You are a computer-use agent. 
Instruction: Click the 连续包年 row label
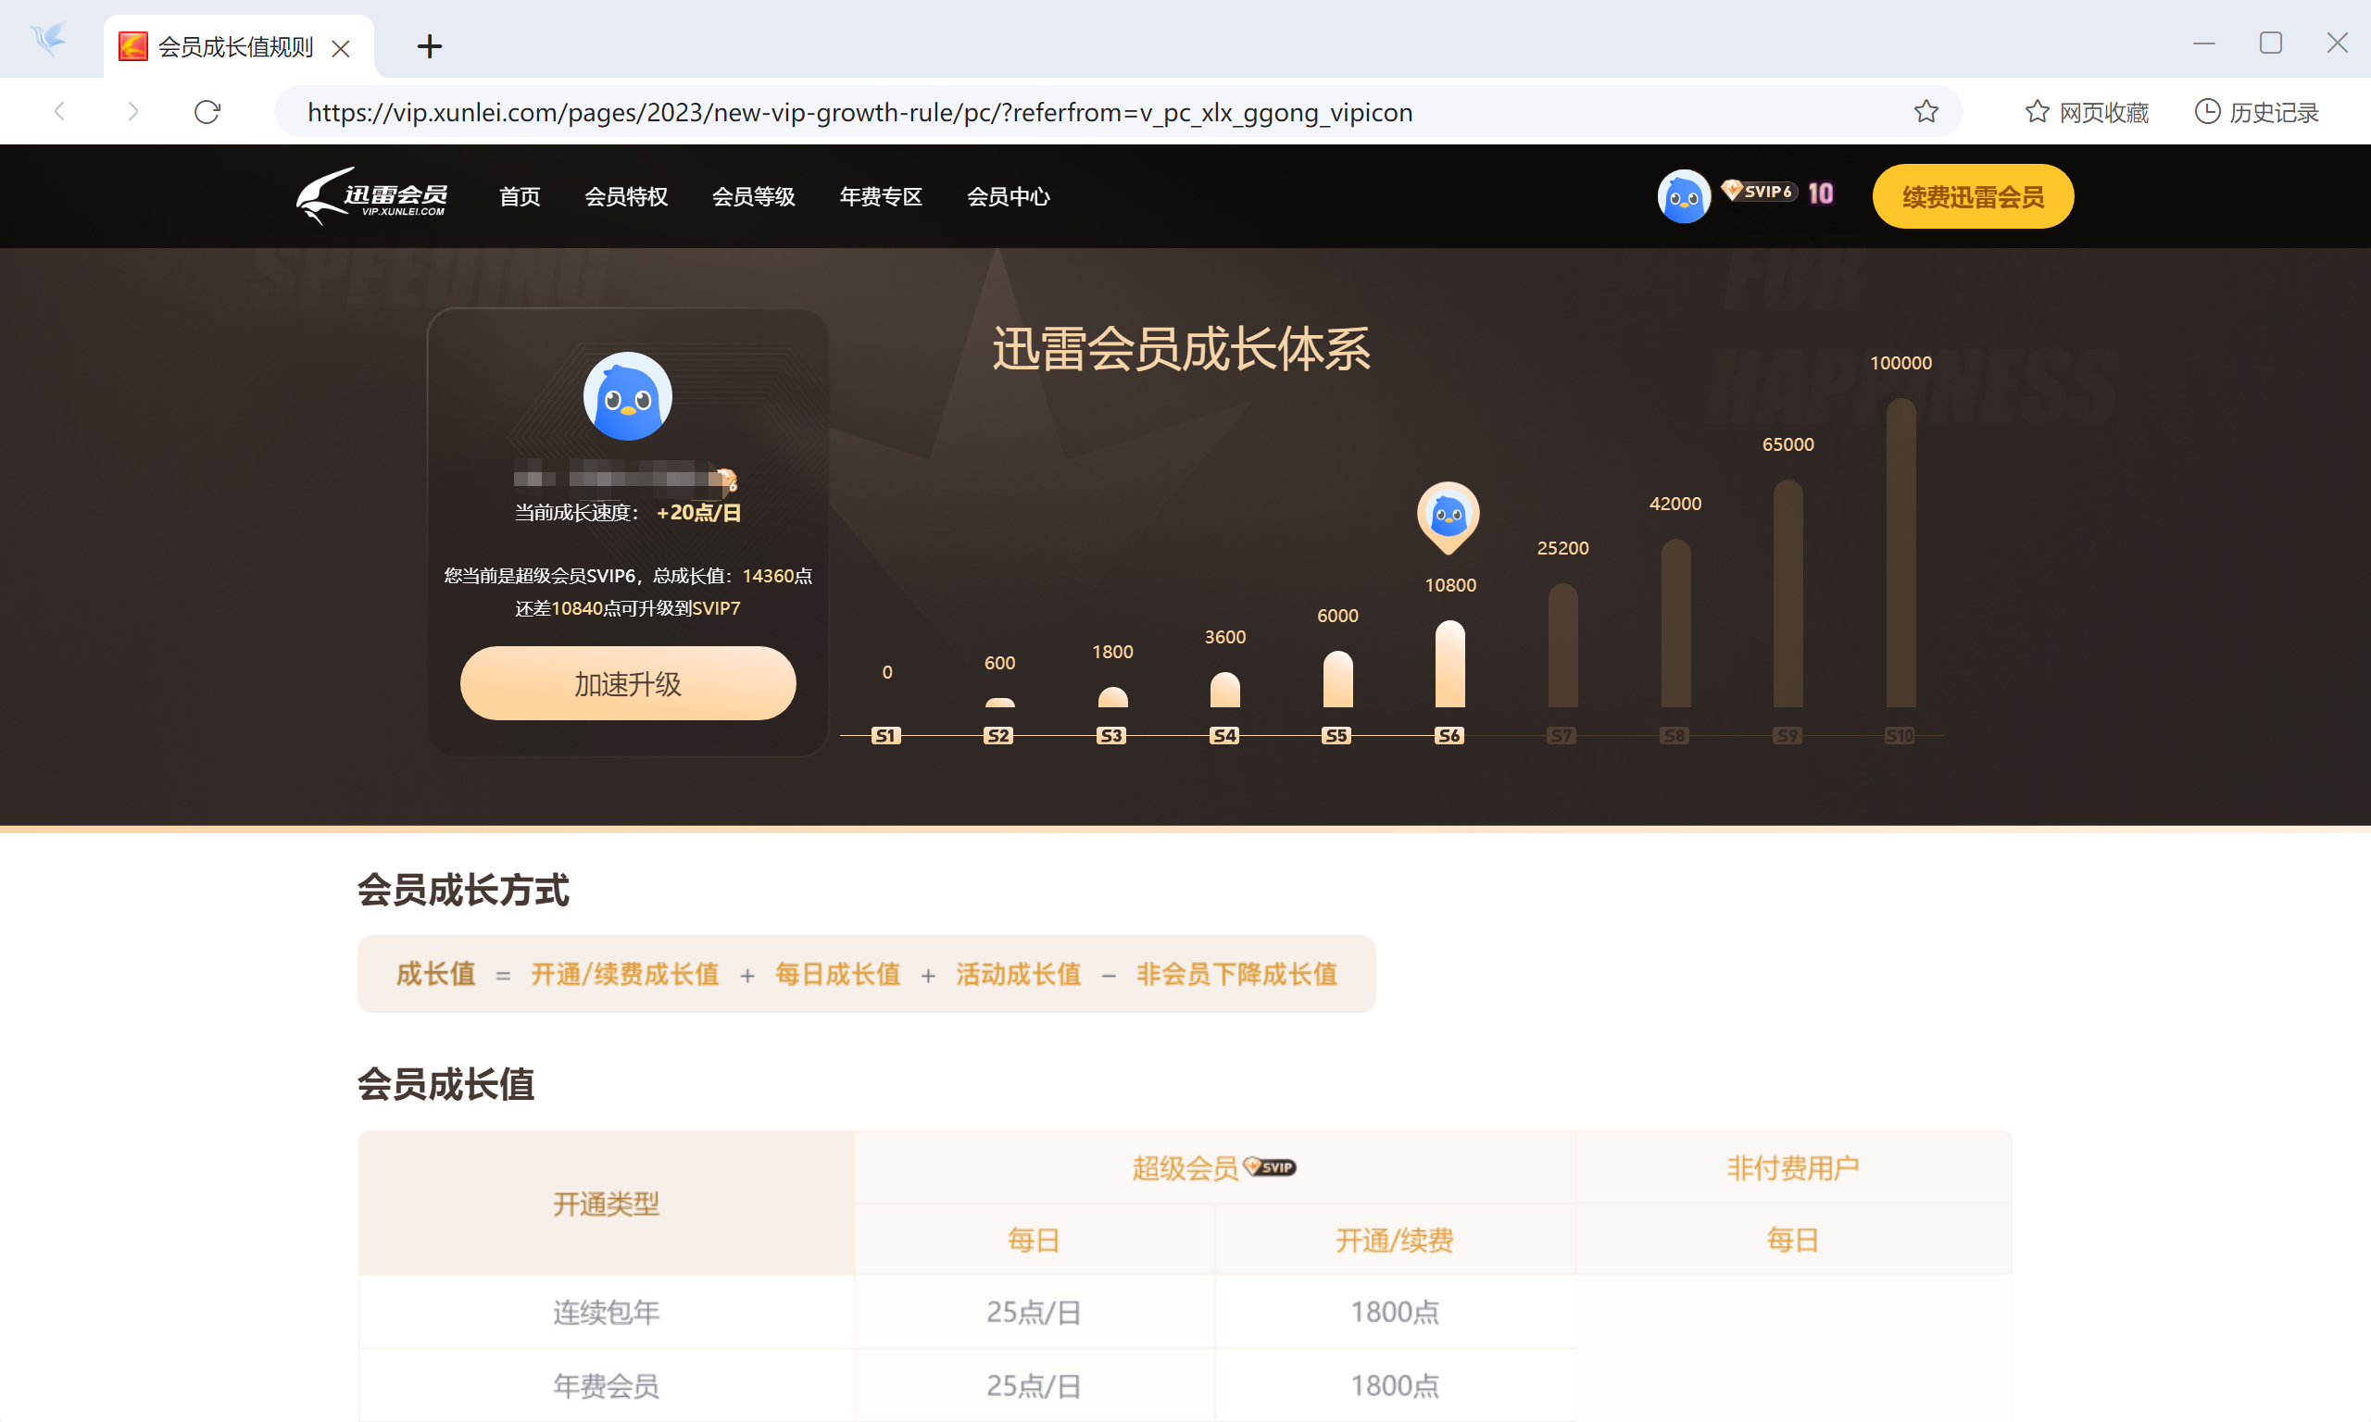[606, 1312]
